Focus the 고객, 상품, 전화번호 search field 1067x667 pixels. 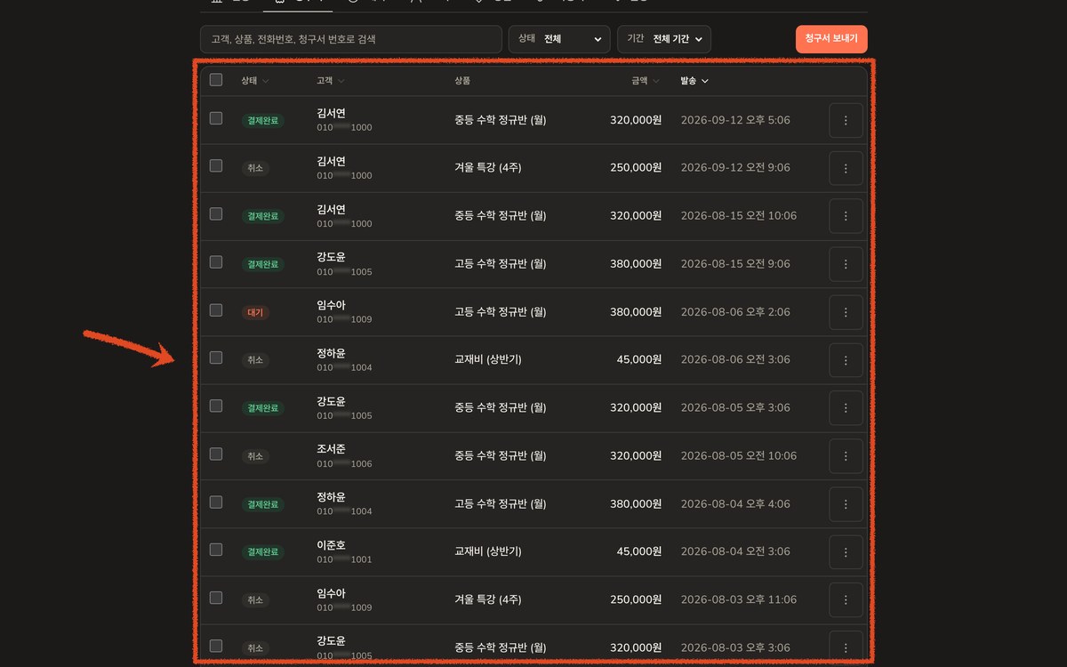click(351, 39)
